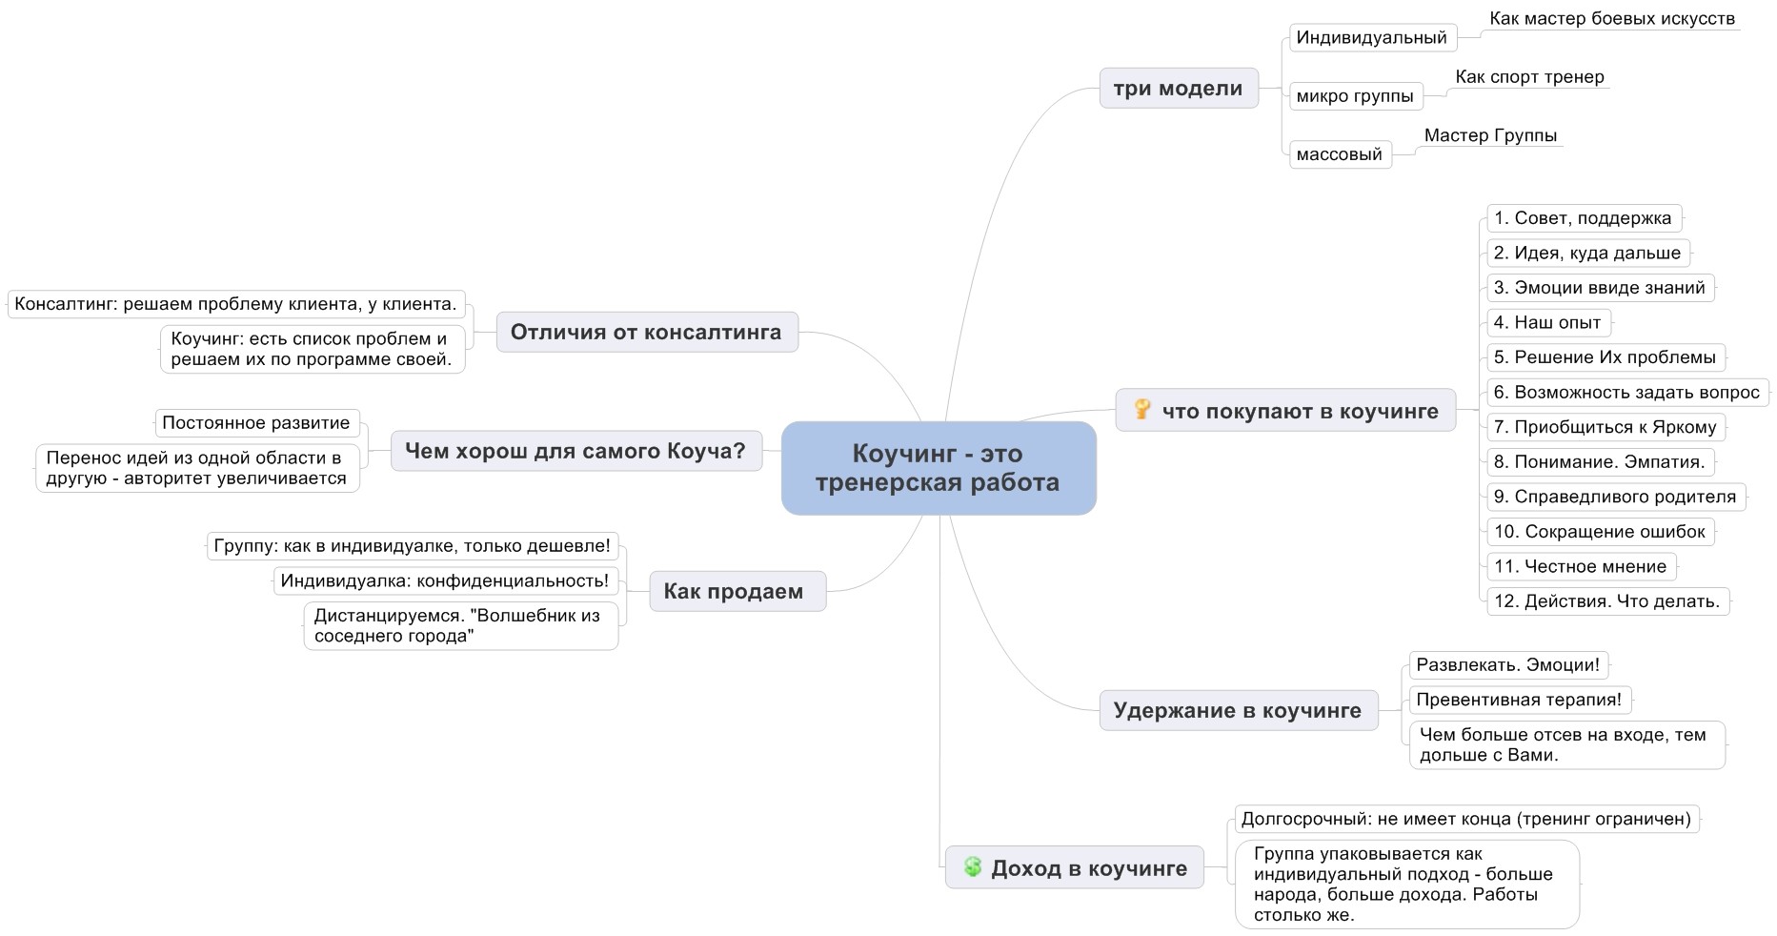Screen dimensions: 1777x936
Task: Select item '4. Наш опыт'
Action: tap(1548, 322)
